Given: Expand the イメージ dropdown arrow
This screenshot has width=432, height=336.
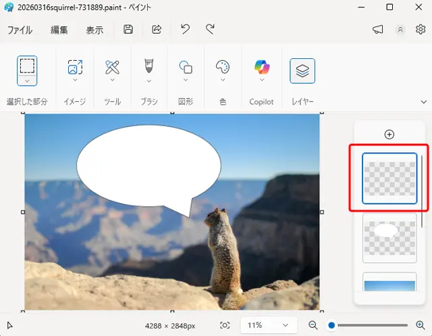Looking at the screenshot, I should pos(75,80).
